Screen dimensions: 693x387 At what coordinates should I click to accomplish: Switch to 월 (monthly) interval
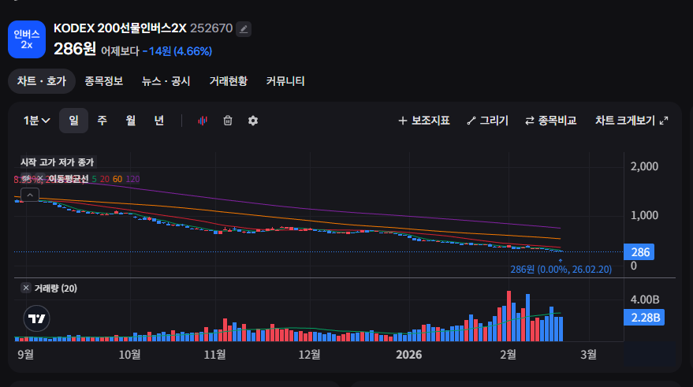130,121
